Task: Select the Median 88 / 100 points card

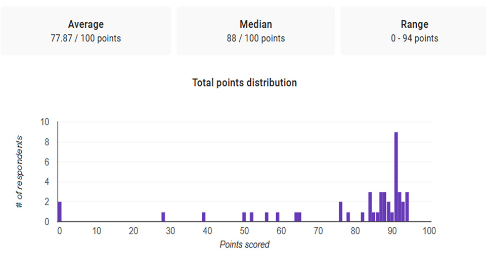Action: pos(256,31)
